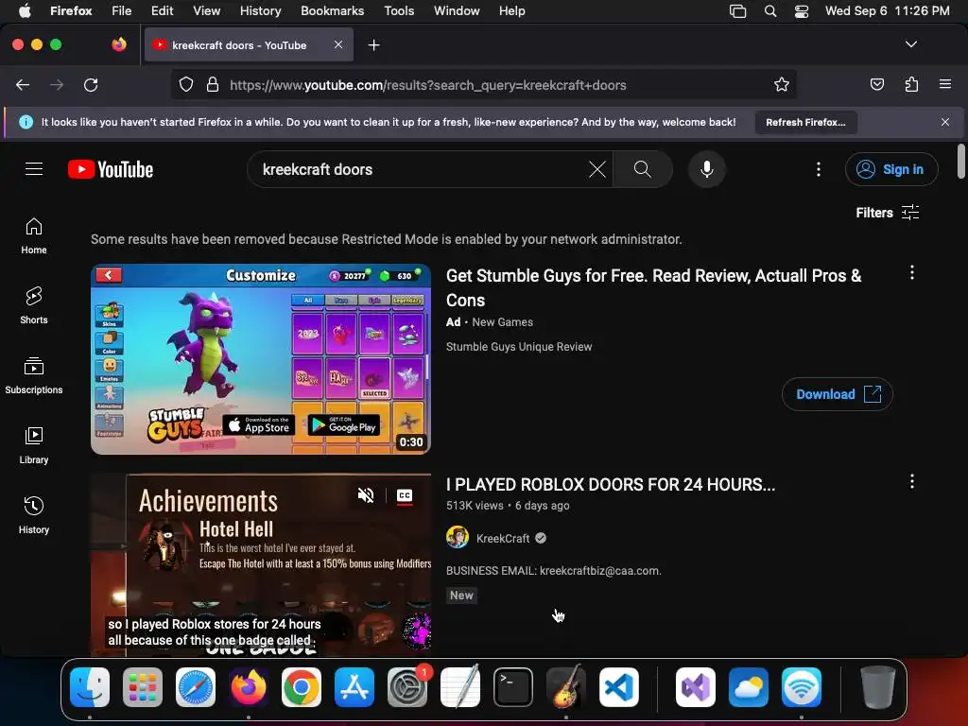Image resolution: width=968 pixels, height=726 pixels.
Task: Open a new tab with plus button
Action: click(373, 45)
